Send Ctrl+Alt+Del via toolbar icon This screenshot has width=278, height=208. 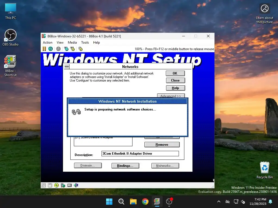66,49
